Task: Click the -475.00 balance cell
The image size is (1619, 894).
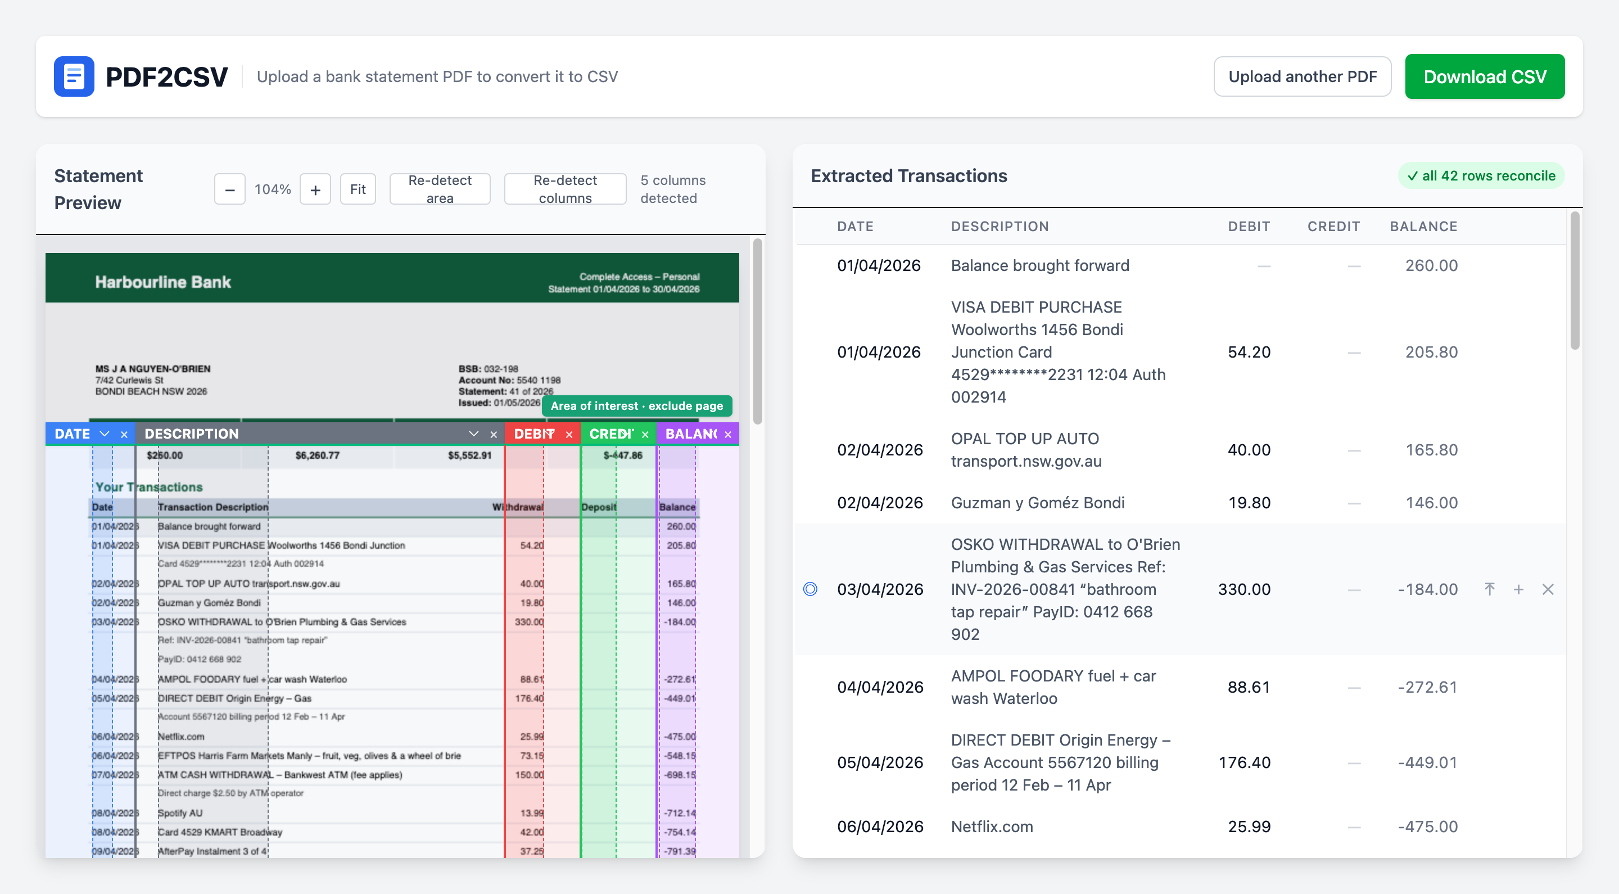Action: tap(1427, 827)
